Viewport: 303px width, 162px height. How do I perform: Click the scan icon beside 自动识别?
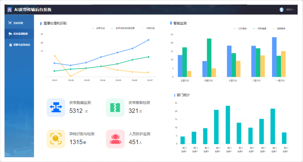click(10, 23)
